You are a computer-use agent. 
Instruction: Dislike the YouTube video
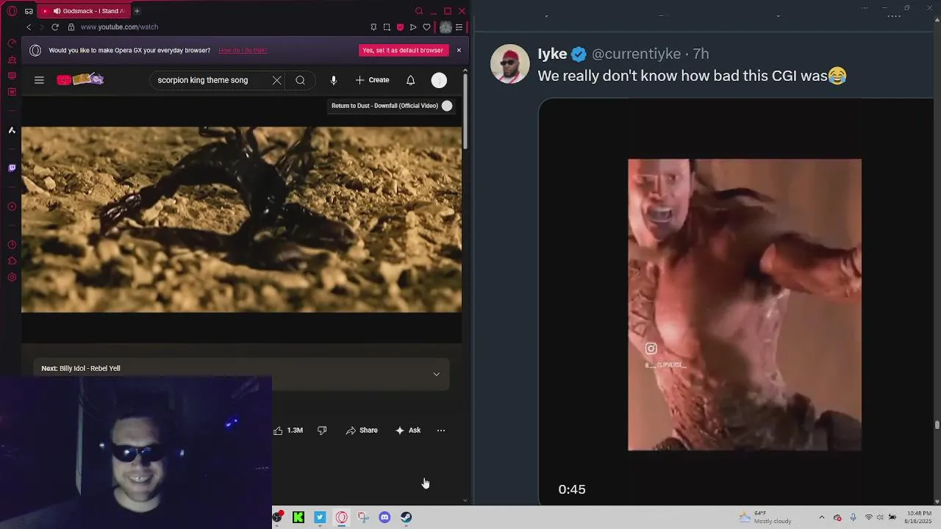click(x=322, y=431)
